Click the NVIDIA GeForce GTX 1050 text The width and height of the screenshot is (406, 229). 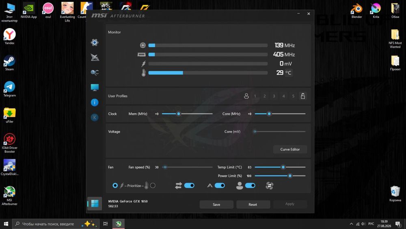(128, 201)
